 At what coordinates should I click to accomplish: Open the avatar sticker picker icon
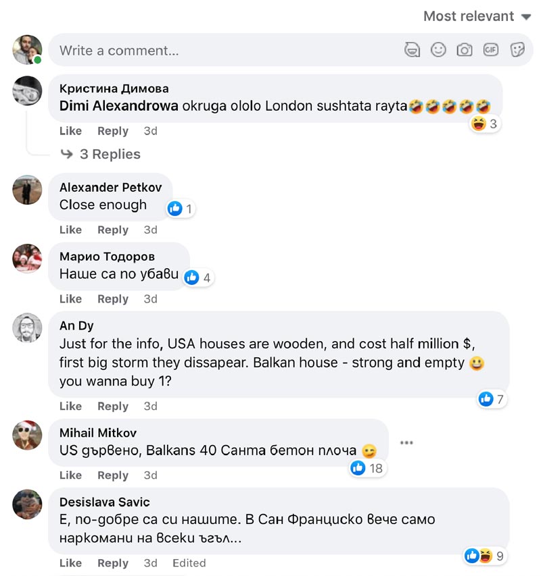(x=412, y=50)
